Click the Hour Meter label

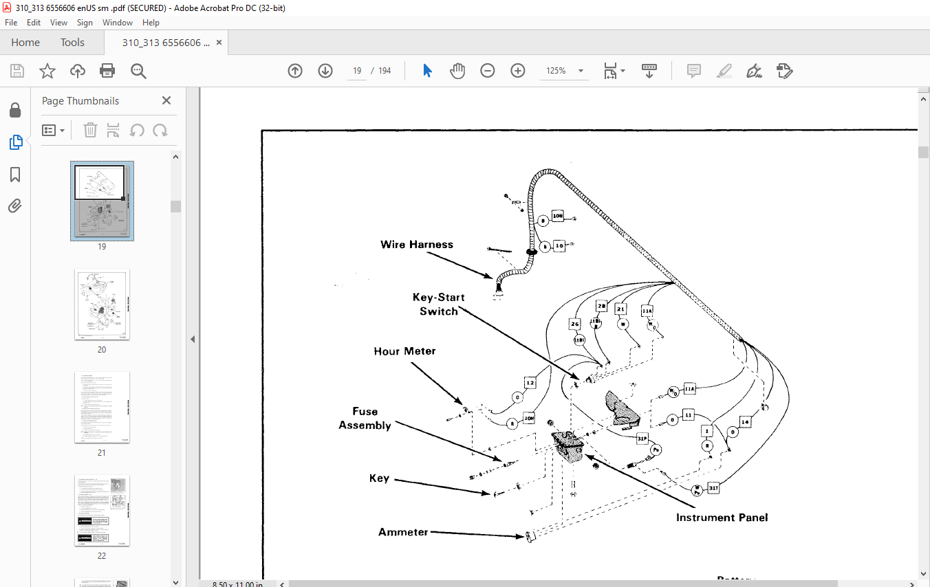coord(404,351)
